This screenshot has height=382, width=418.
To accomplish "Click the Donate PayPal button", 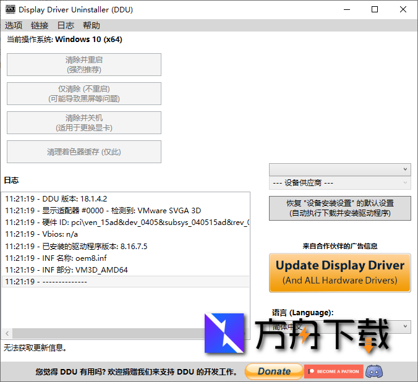I will point(274,371).
